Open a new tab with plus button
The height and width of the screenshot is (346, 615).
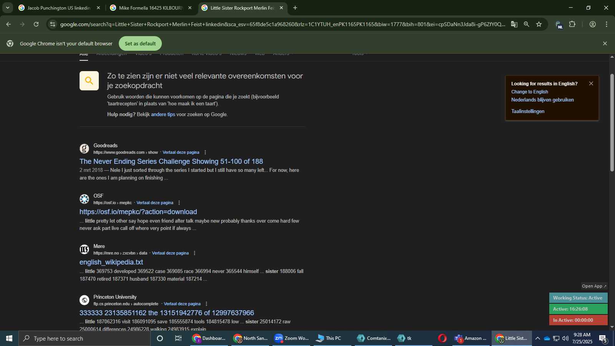[x=295, y=8]
